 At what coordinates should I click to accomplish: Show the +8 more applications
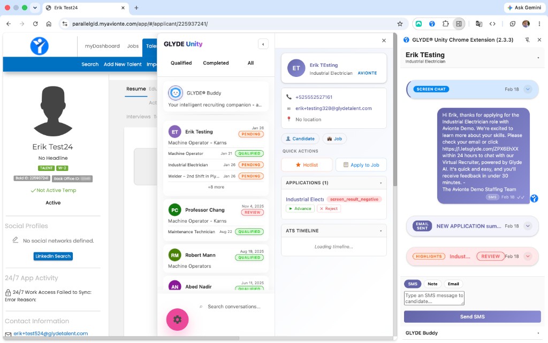[x=216, y=187]
